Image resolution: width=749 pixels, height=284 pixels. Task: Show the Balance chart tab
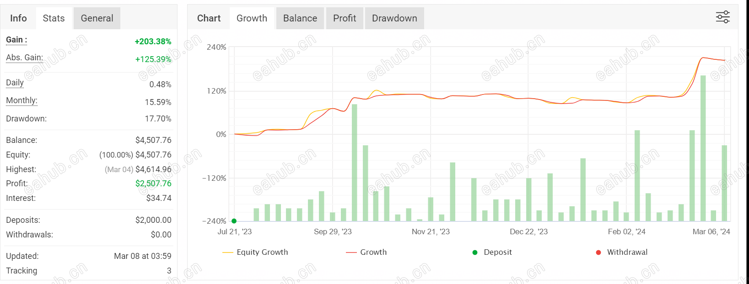pos(300,18)
